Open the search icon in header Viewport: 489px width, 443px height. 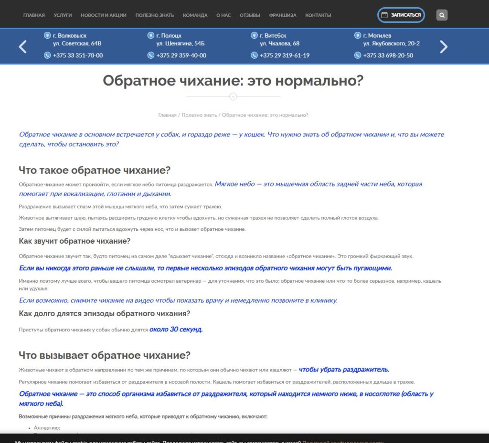pyautogui.click(x=442, y=15)
